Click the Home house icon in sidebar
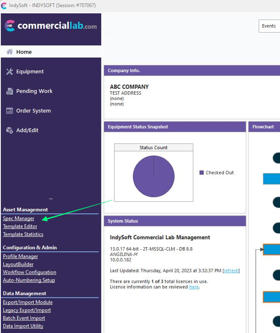This screenshot has width=280, height=333. [x=10, y=52]
